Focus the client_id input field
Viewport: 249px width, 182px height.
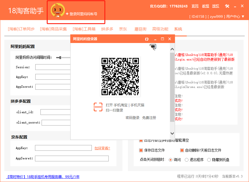point(55,112)
